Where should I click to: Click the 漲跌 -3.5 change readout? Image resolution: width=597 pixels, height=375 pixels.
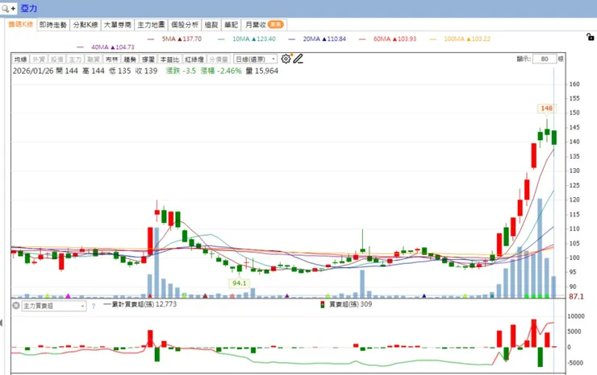click(181, 71)
